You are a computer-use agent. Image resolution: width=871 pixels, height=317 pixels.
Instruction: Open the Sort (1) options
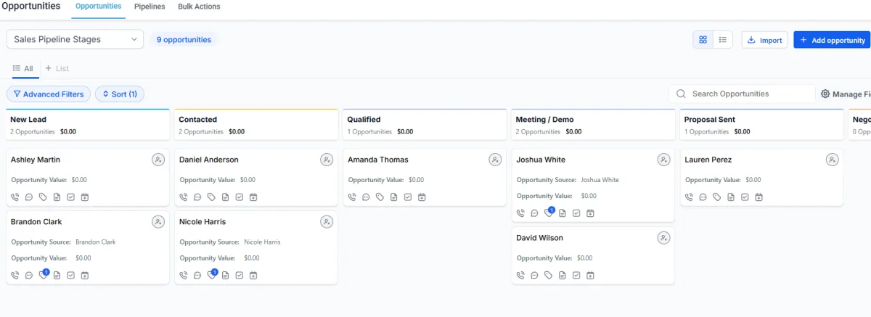coord(120,94)
